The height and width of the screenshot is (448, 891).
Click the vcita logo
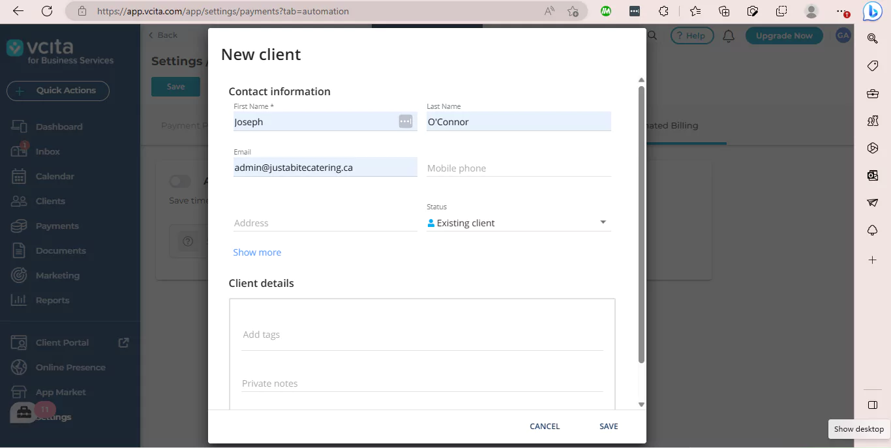pyautogui.click(x=59, y=52)
